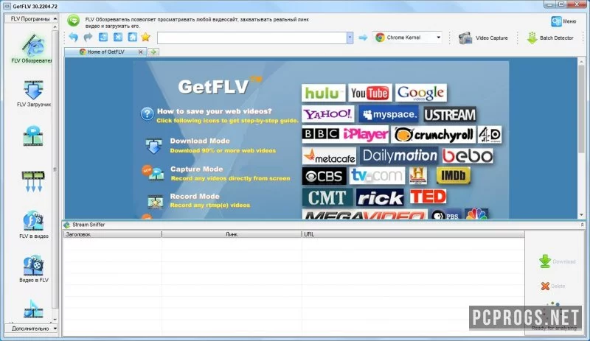This screenshot has height=341, width=590.
Task: Open the audio ripper sidebar tool
Action: pos(33,309)
